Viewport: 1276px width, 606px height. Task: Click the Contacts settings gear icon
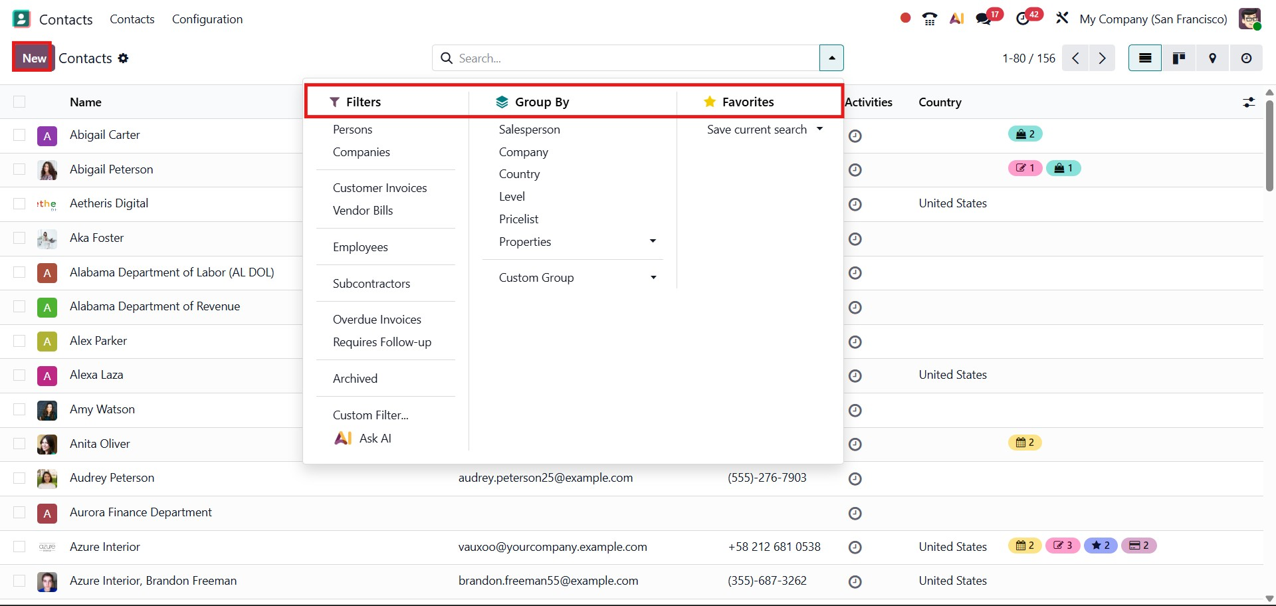(x=123, y=58)
